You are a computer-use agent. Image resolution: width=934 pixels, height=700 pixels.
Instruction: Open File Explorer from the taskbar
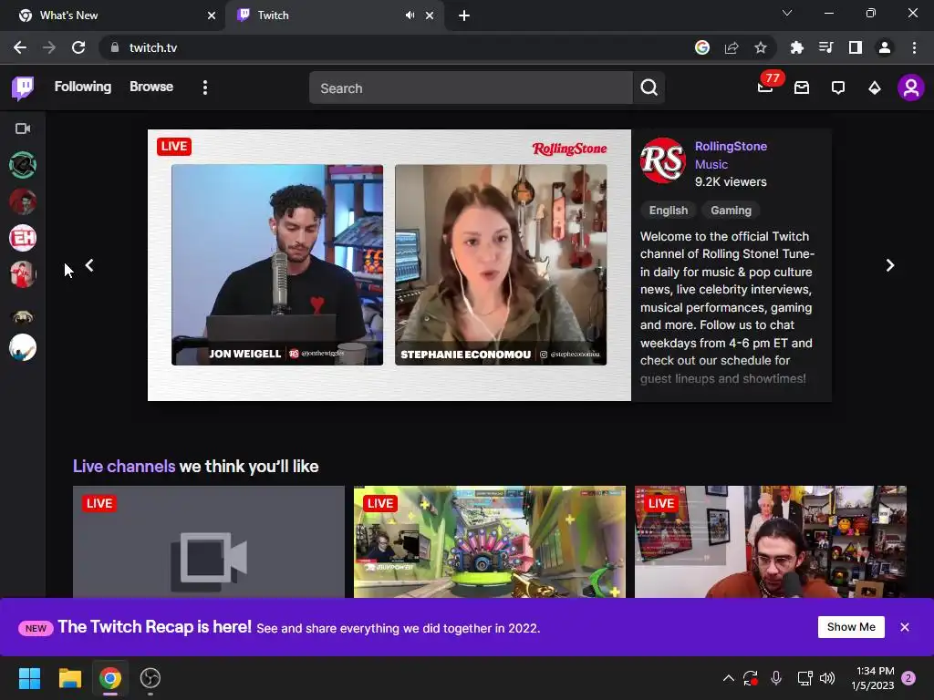[x=69, y=678]
